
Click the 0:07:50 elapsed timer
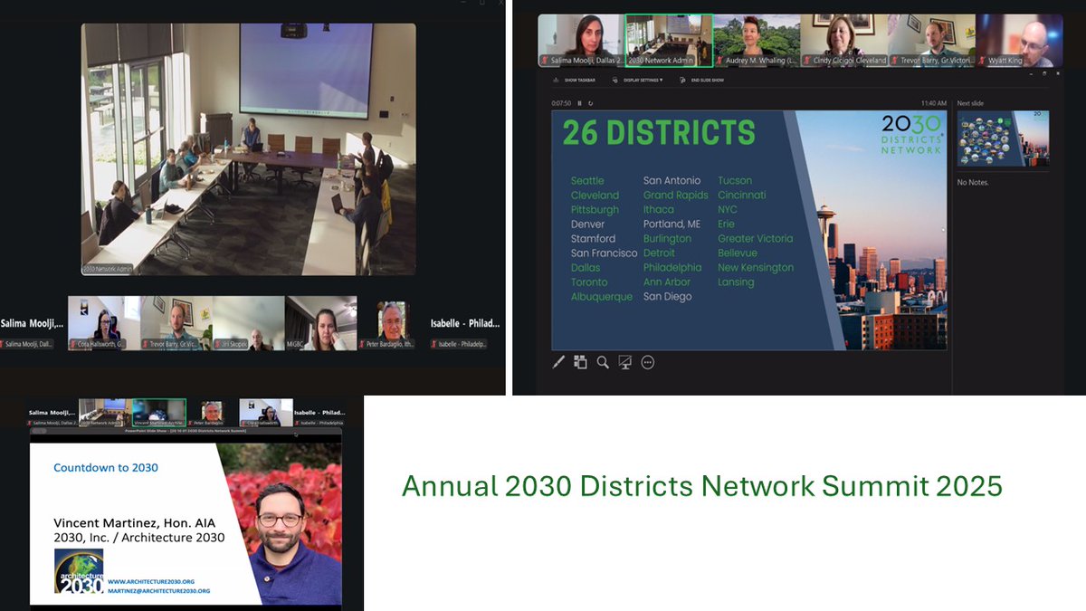pos(561,103)
